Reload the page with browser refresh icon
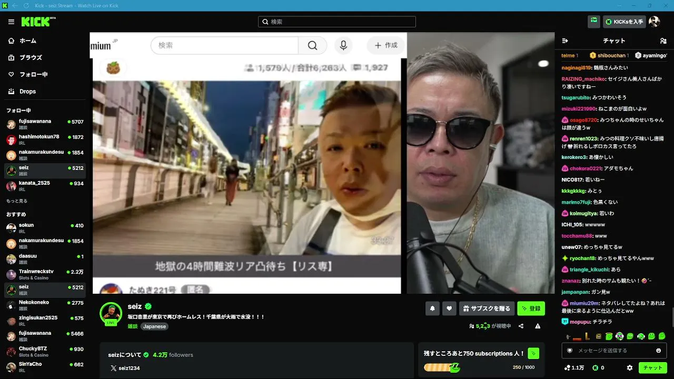674x379 pixels. pyautogui.click(x=26, y=5)
